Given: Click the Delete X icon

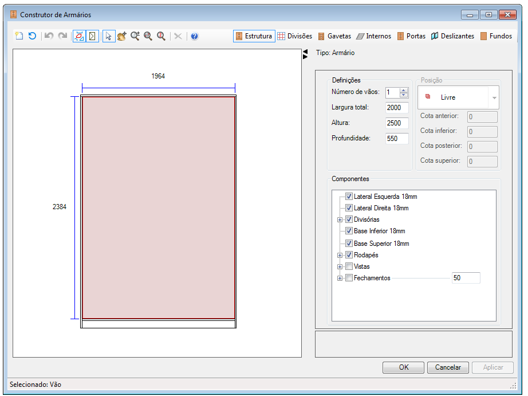Looking at the screenshot, I should point(178,36).
